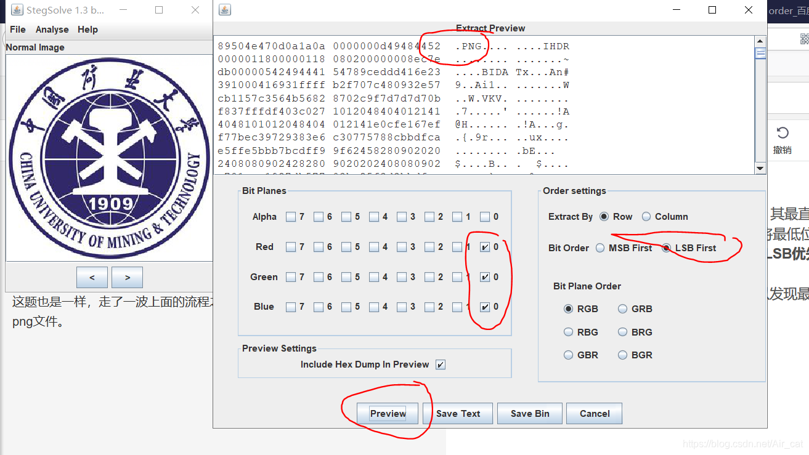Click the Save Text button
The image size is (809, 455).
pyautogui.click(x=458, y=414)
